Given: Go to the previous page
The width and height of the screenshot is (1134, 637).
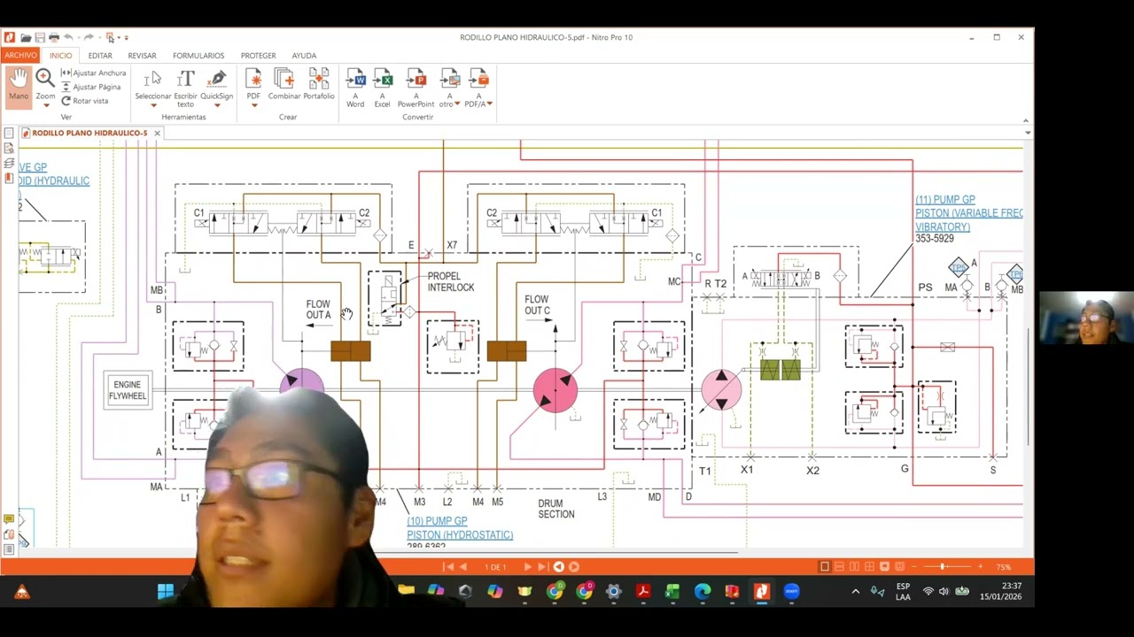Looking at the screenshot, I should click(462, 566).
